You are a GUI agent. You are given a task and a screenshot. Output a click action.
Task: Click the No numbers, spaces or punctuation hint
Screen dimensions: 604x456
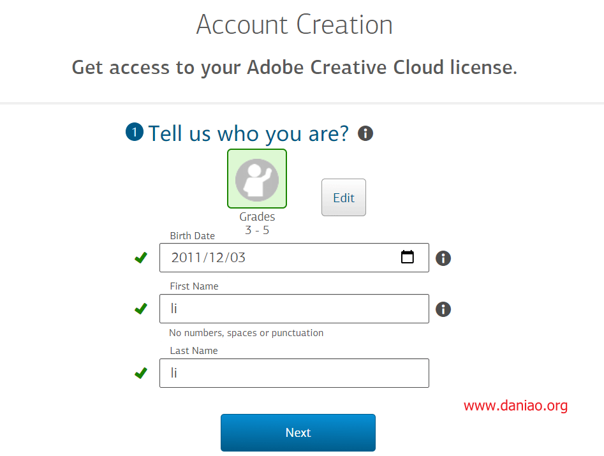coord(246,333)
